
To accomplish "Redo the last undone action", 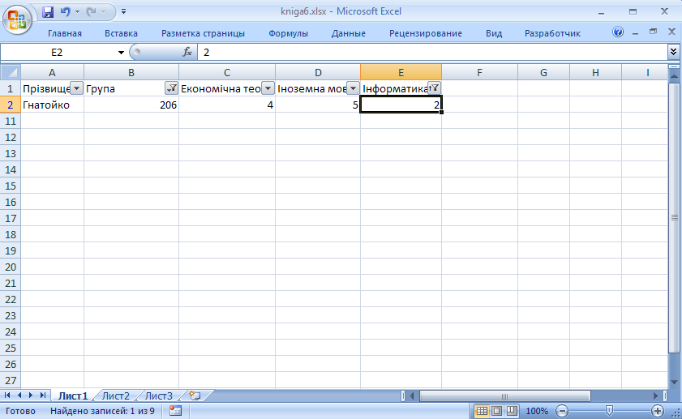I will (x=91, y=11).
